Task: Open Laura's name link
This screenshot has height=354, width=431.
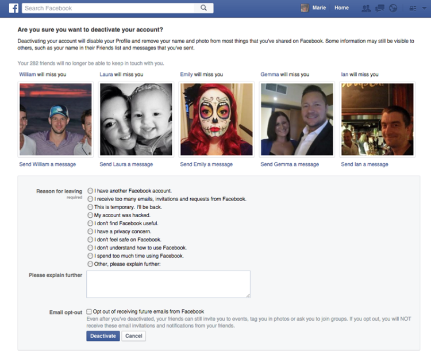Action: [106, 74]
